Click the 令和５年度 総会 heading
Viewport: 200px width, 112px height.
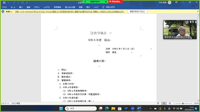(x=99, y=40)
